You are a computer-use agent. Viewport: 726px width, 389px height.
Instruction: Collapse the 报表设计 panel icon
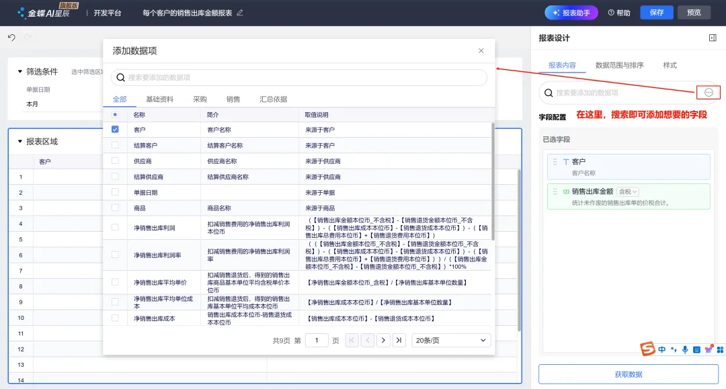(x=713, y=38)
